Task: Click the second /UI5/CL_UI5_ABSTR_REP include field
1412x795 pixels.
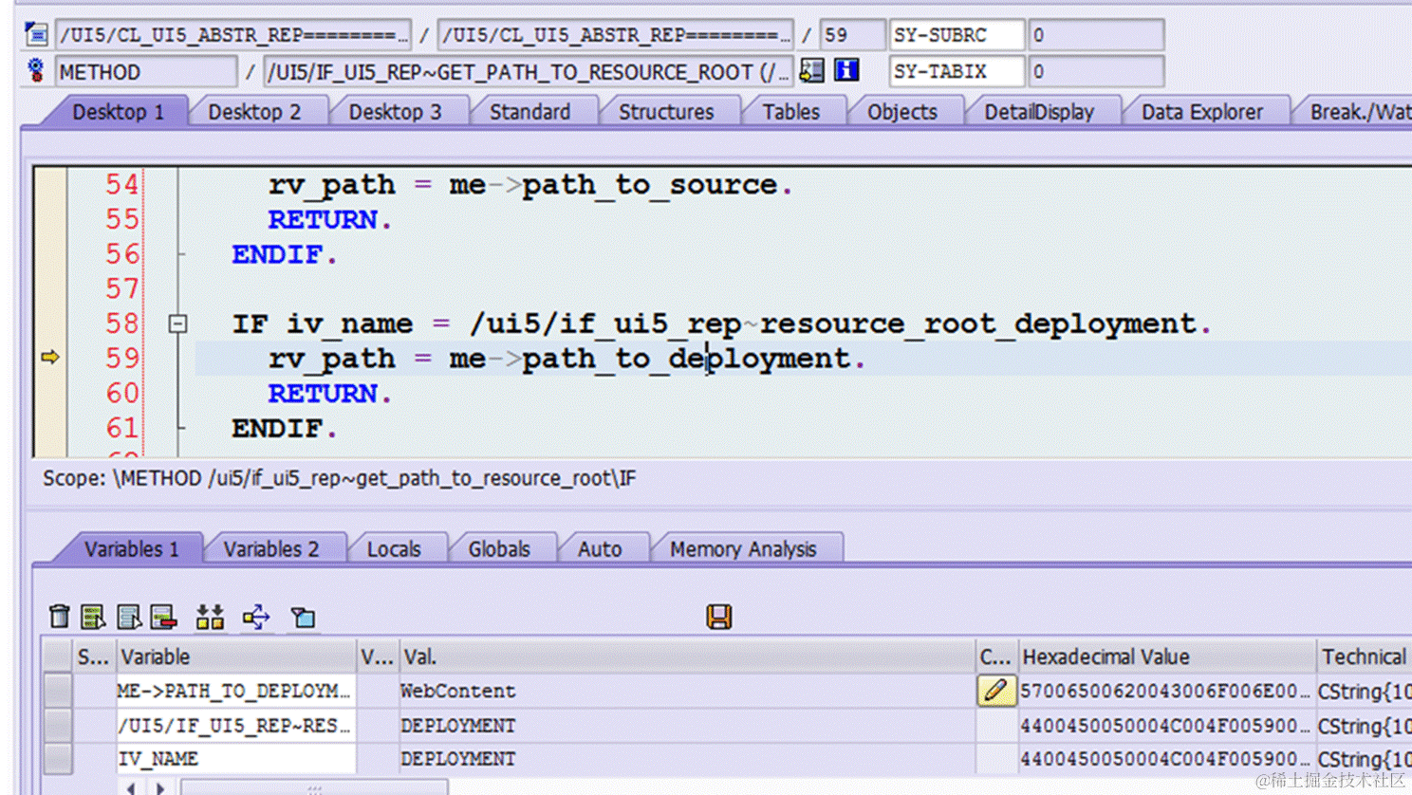Action: 616,35
